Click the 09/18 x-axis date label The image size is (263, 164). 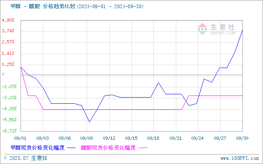pos(153,138)
